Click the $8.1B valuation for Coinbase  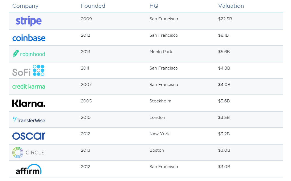(223, 35)
